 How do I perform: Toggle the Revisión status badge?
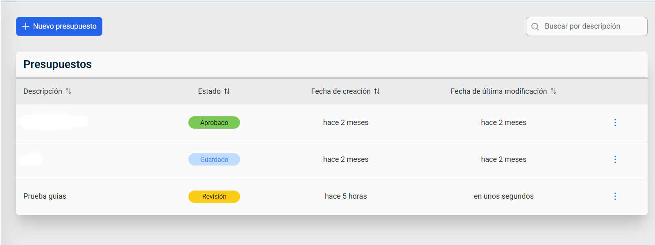point(214,196)
